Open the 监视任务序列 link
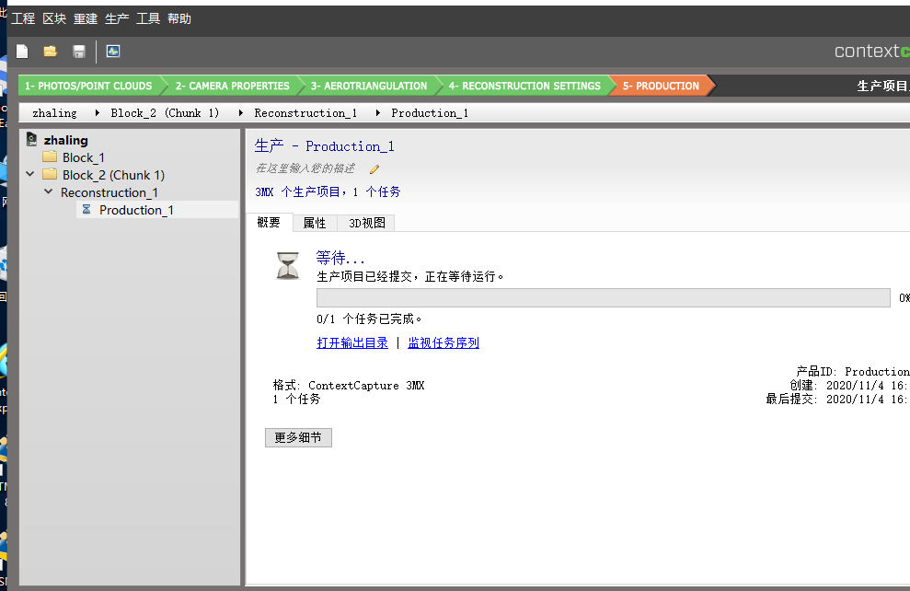This screenshot has height=591, width=910. pyautogui.click(x=443, y=343)
